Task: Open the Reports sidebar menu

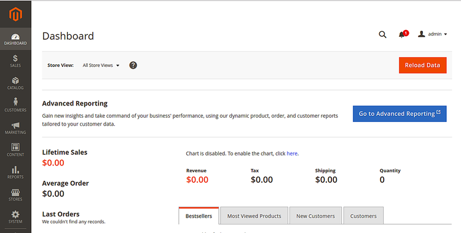Action: [x=15, y=173]
